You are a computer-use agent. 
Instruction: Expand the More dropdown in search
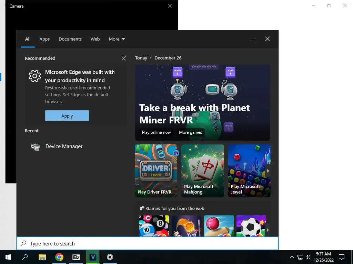[x=117, y=39]
